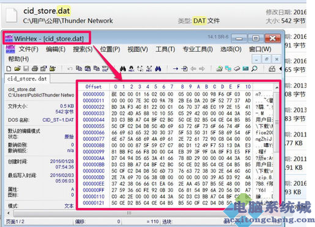Screen dimensions: 315x227
Task: Click the 原始 state value
Action: 69,137
